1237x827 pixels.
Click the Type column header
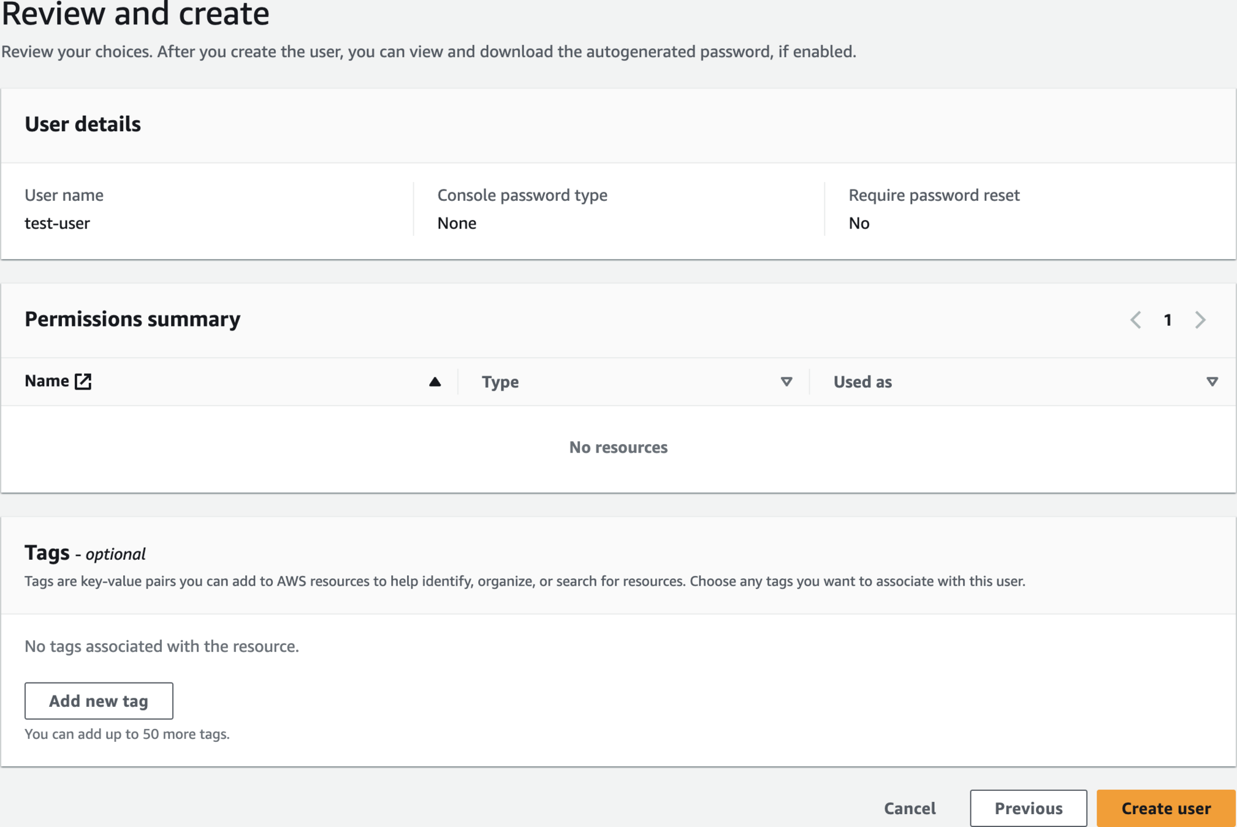point(500,382)
